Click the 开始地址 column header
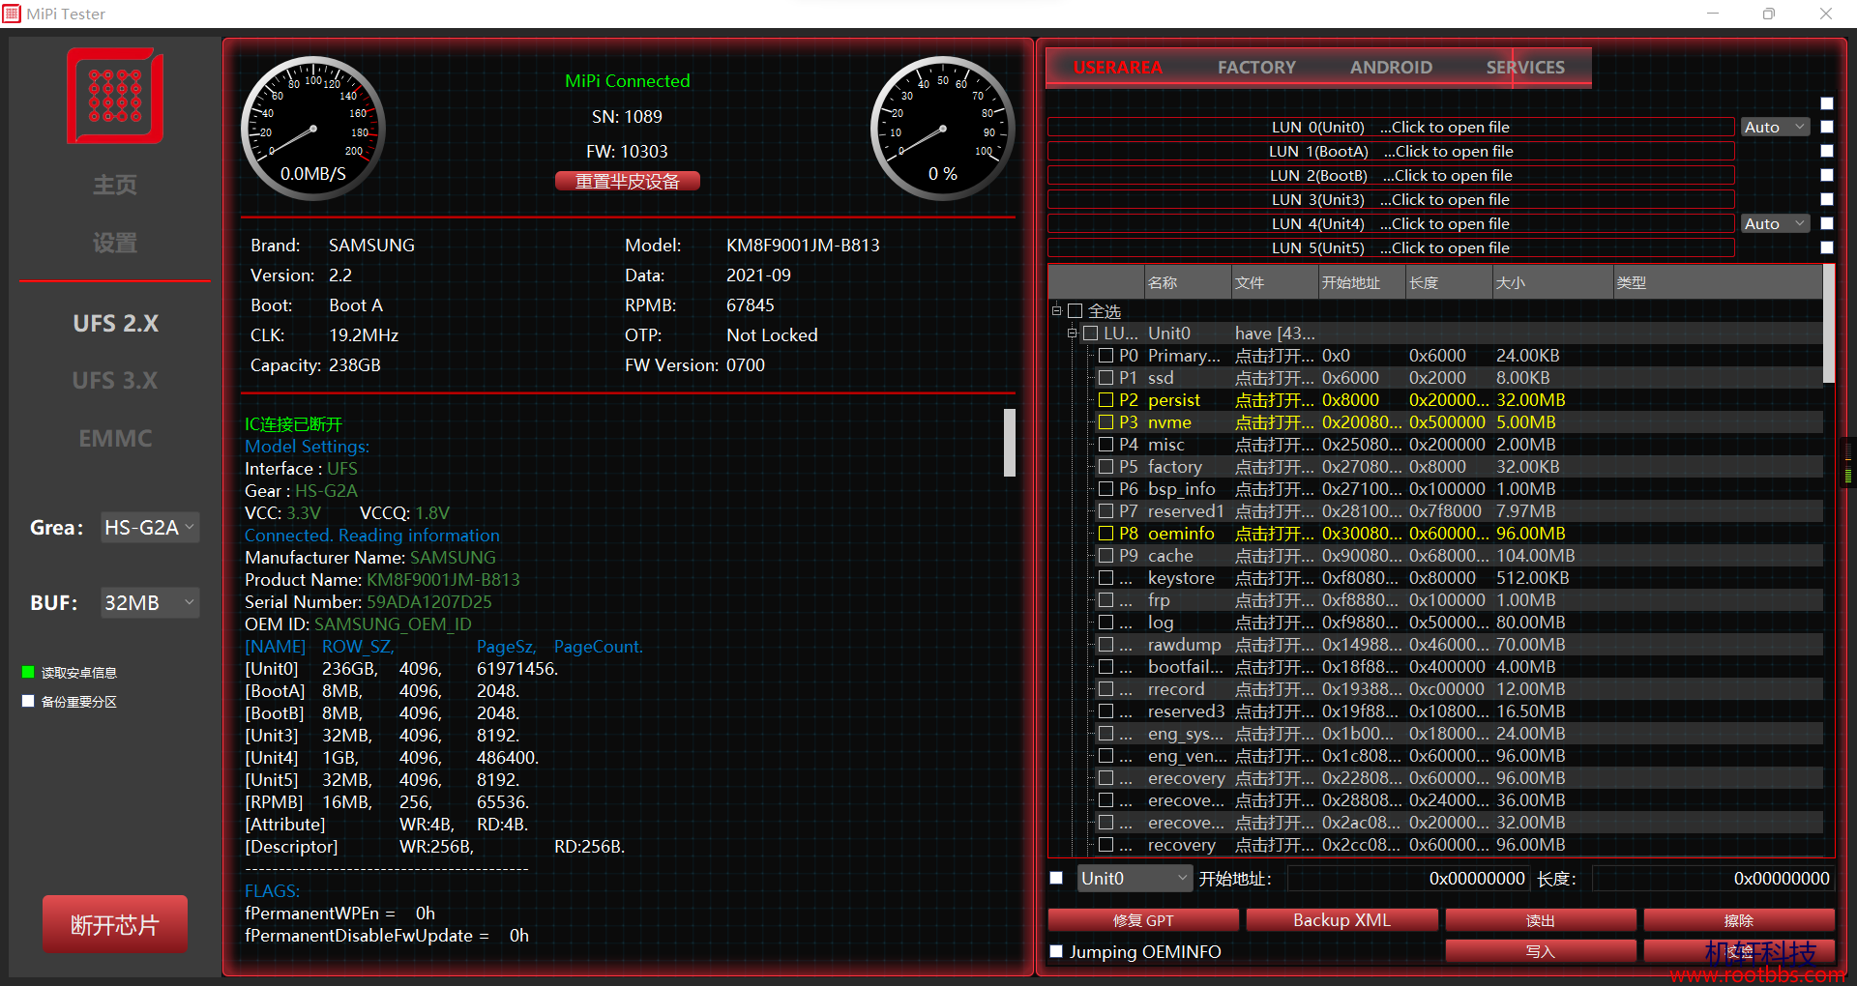This screenshot has width=1857, height=986. 1362,282
